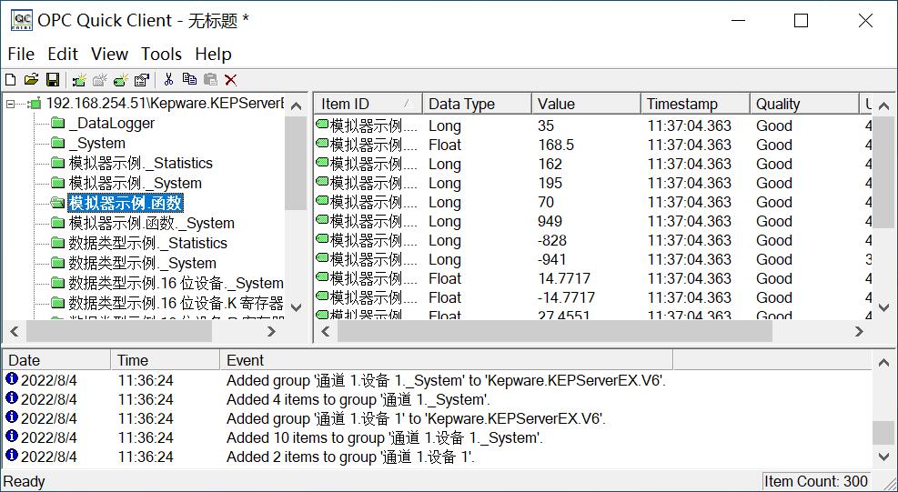Image resolution: width=898 pixels, height=492 pixels.
Task: Click tree panel scroll-up arrow
Action: (296, 106)
